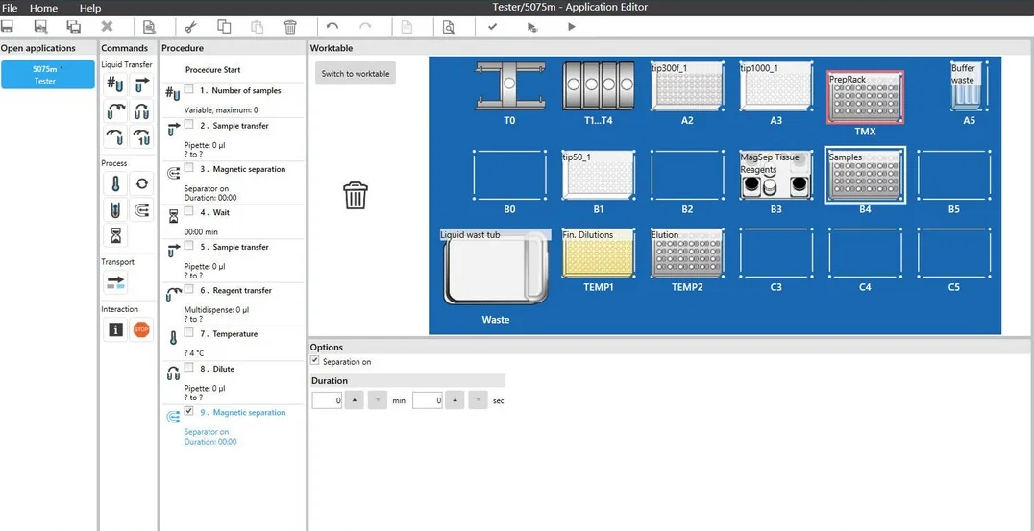Select the Samples rack at B4
This screenshot has width=1034, height=531.
pyautogui.click(x=865, y=176)
